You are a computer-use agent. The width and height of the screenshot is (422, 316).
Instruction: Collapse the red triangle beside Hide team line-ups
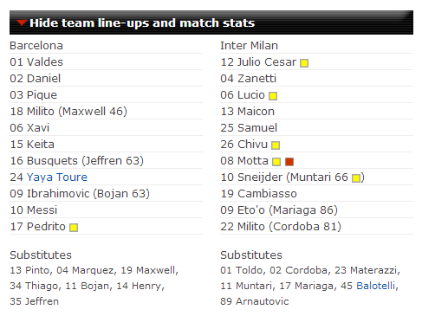22,23
